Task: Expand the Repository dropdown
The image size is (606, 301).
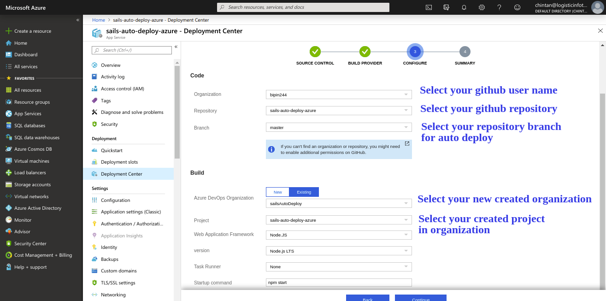Action: click(339, 111)
